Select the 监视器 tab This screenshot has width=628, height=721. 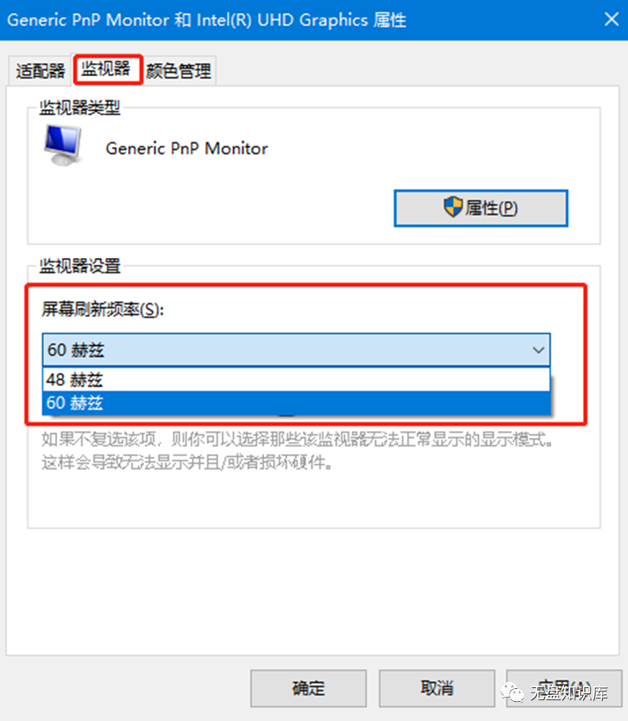(x=106, y=69)
